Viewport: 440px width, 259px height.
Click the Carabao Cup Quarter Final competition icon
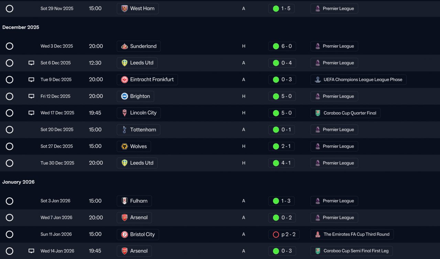[x=318, y=113]
